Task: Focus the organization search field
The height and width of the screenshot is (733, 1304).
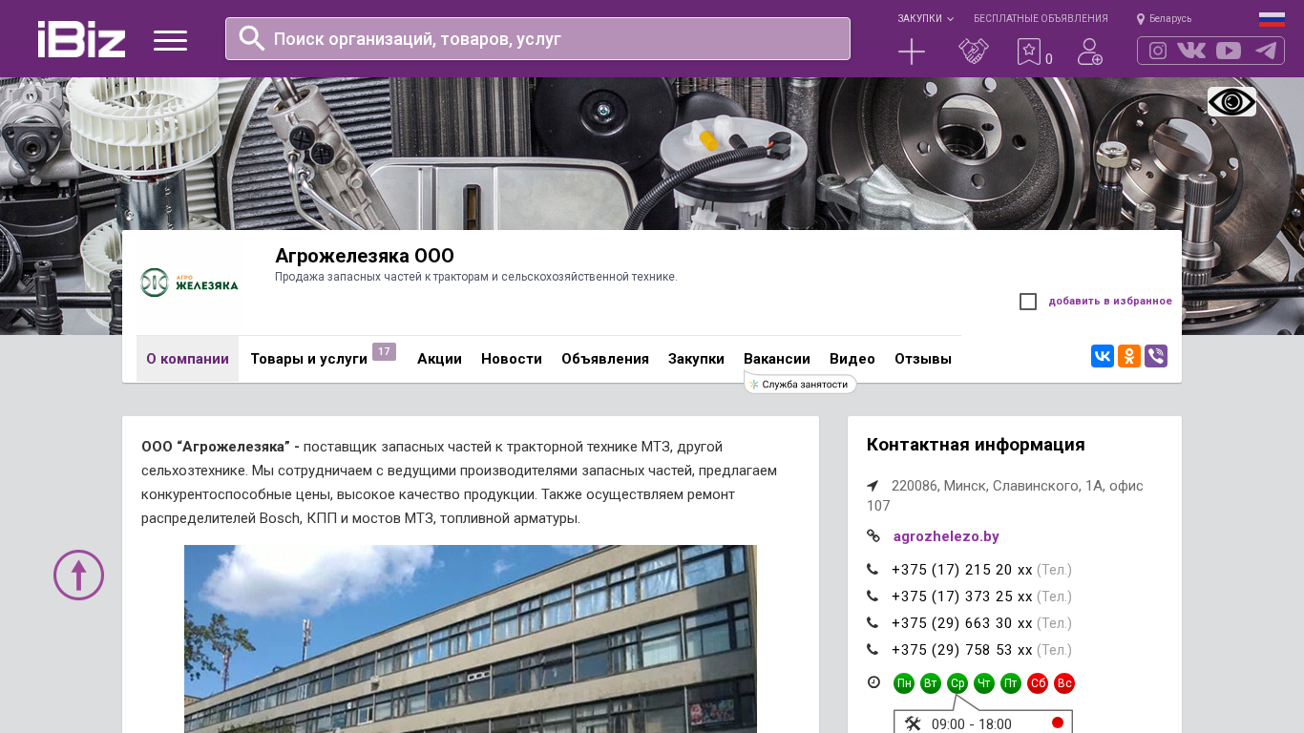Action: point(537,38)
